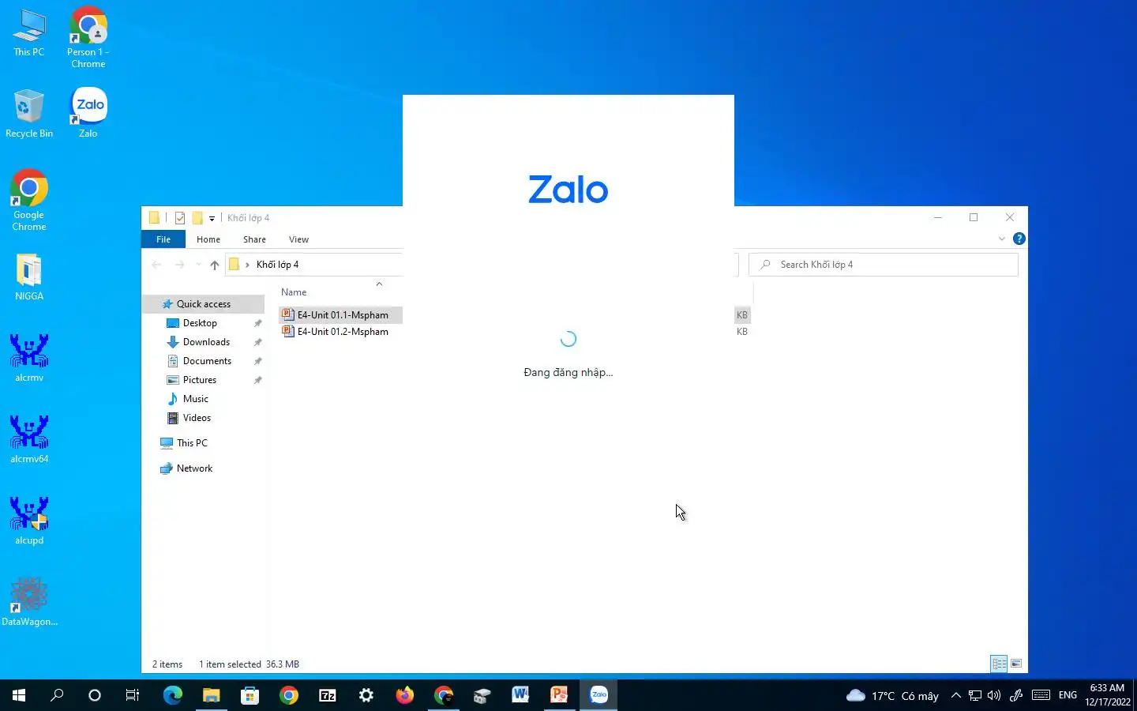
Task: Select Google Chrome desktop shortcut
Action: (x=29, y=200)
